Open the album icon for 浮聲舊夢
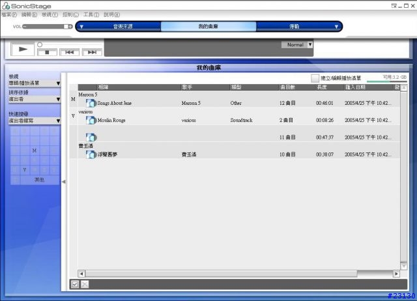The image size is (417, 301). pyautogui.click(x=91, y=154)
